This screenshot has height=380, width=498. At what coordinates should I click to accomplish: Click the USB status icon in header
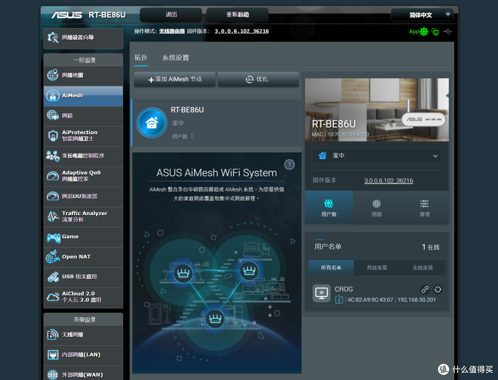click(447, 31)
